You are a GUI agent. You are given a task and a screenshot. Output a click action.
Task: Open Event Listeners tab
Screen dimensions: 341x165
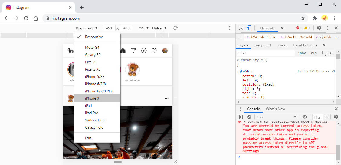coord(305,45)
